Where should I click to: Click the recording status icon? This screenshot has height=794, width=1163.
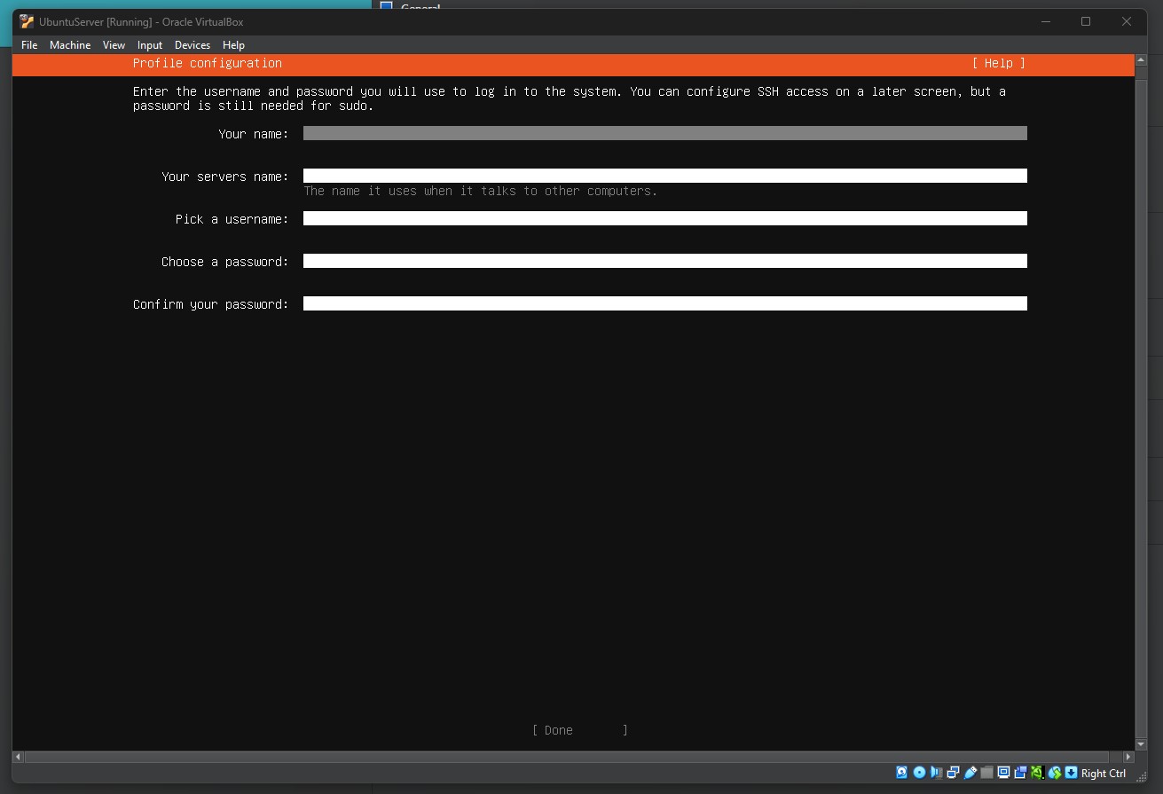tap(1020, 773)
